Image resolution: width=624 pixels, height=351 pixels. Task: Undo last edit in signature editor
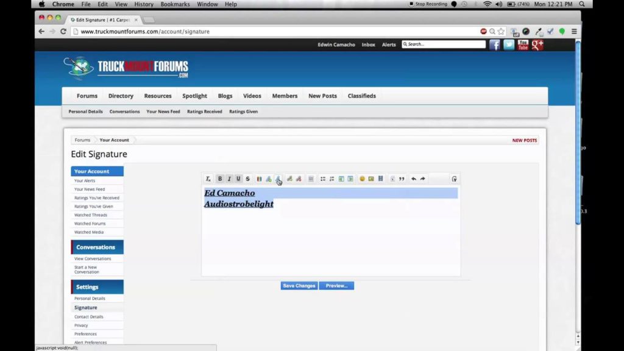click(x=414, y=179)
